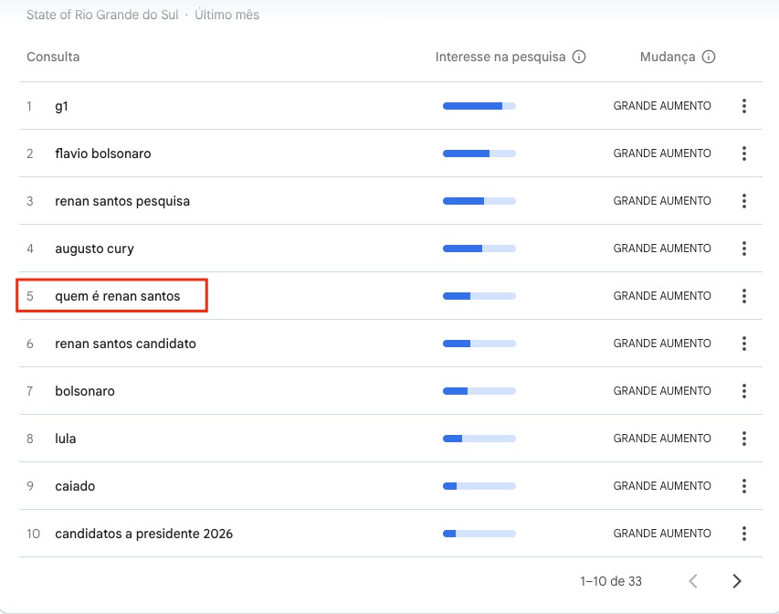
Task: Click GRANDE AUMENTO in the bolsonaro row
Action: (662, 391)
